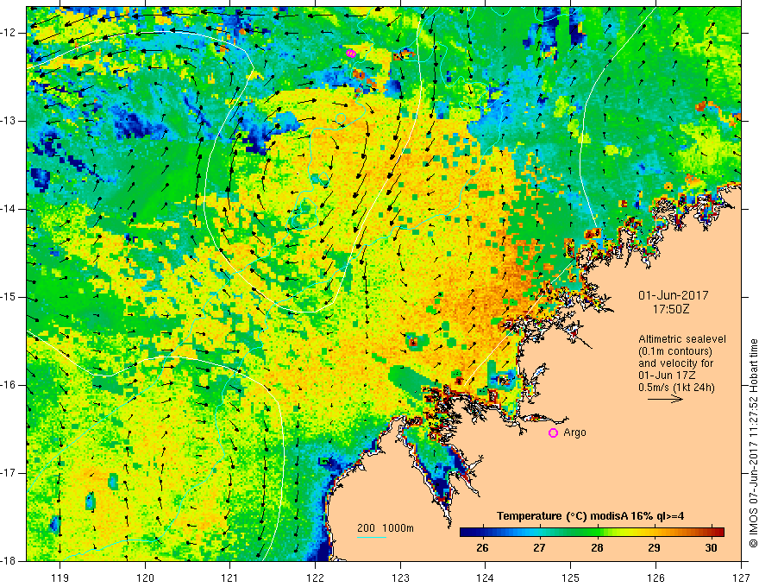Click the color bar value '30'
Image resolution: width=759 pixels, height=587 pixels.
point(711,548)
